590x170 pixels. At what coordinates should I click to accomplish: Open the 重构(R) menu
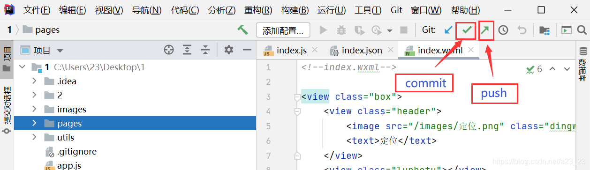point(258,10)
